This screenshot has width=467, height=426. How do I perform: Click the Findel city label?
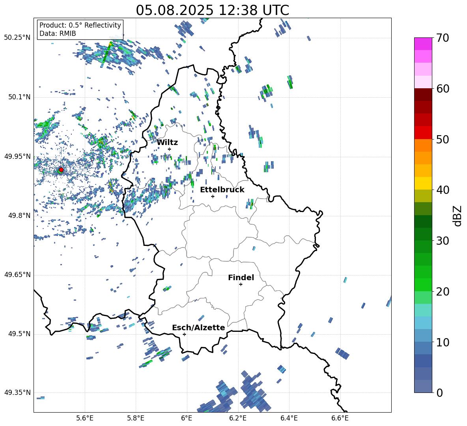[241, 277]
